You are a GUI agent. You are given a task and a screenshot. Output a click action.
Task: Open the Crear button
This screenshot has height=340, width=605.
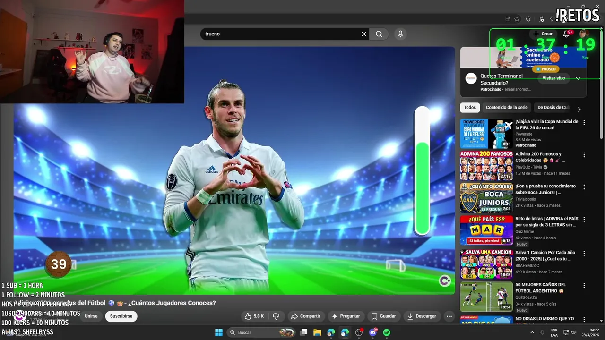tap(543, 34)
